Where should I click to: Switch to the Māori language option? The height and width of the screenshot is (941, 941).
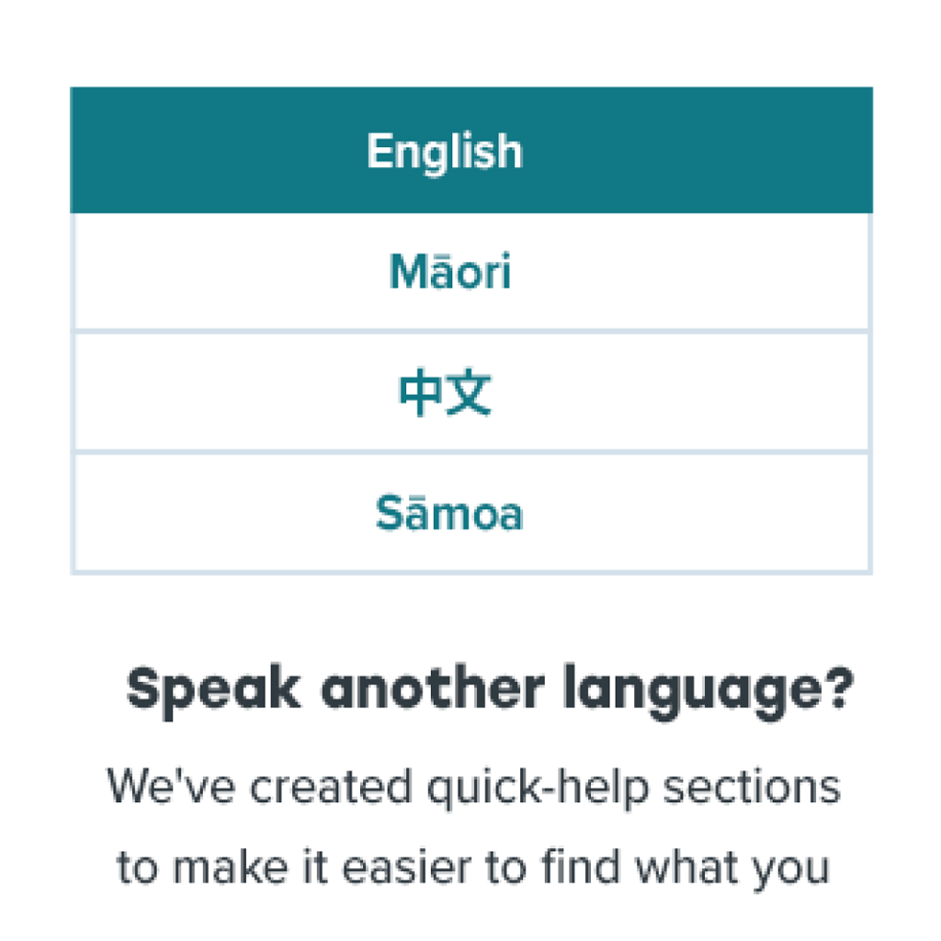(471, 272)
